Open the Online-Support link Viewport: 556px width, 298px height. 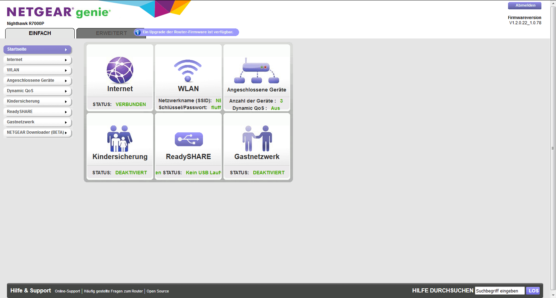(67, 291)
